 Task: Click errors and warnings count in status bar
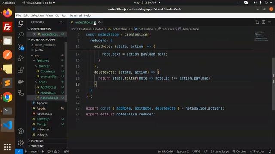[53, 151]
